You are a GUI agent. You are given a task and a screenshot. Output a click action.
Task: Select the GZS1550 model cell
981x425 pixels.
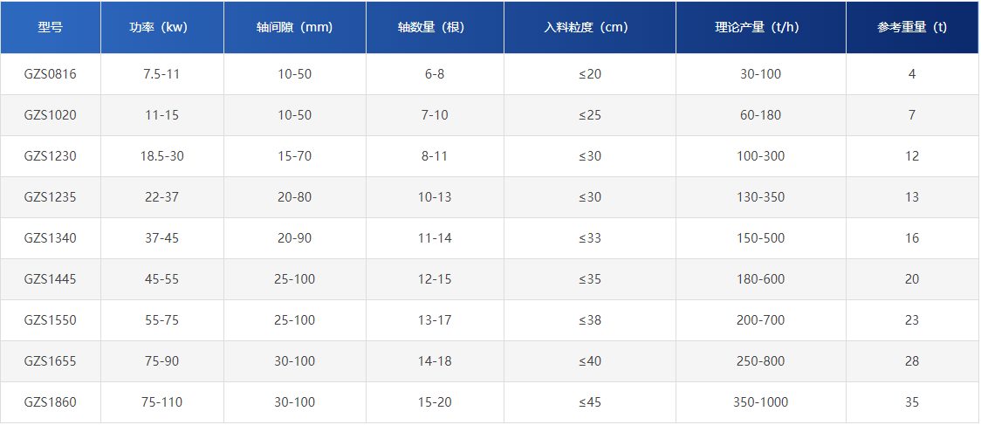coord(51,320)
